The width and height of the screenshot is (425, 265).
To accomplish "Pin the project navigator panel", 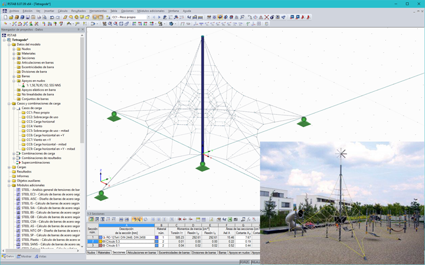I will pos(79,29).
